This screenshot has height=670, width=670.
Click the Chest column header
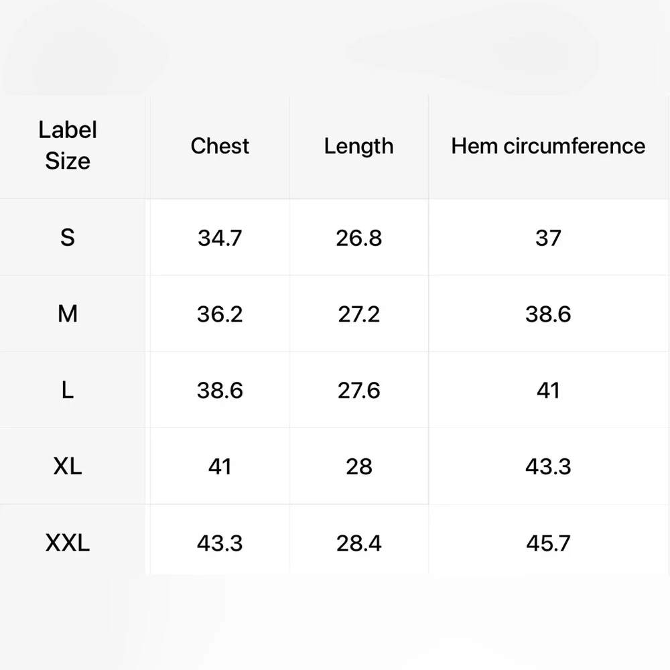220,146
